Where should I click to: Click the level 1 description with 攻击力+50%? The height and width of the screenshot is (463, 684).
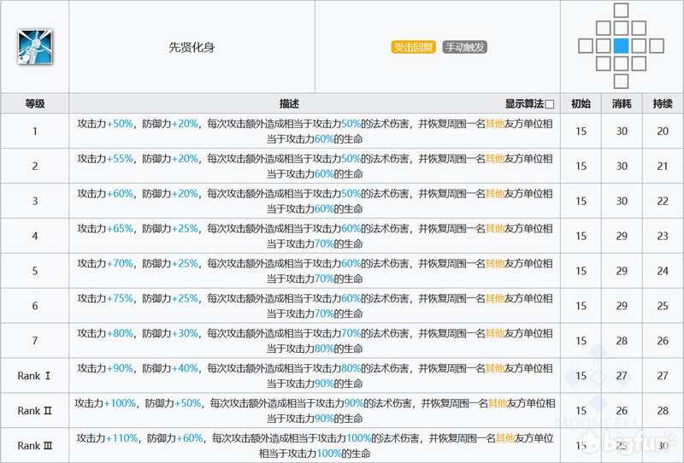coord(315,132)
